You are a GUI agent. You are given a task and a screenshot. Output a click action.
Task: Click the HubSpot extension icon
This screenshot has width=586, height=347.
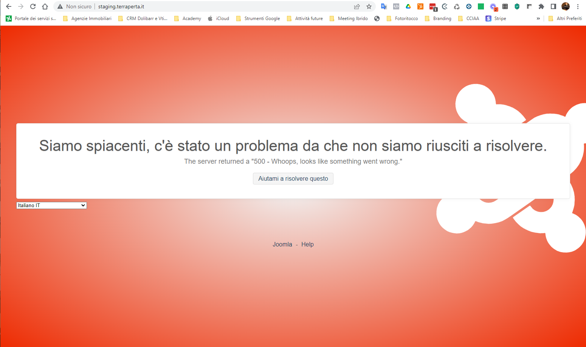tap(420, 6)
